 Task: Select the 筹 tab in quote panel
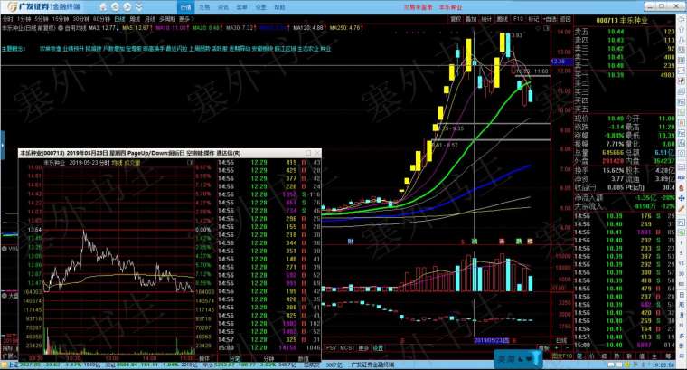coord(667,356)
